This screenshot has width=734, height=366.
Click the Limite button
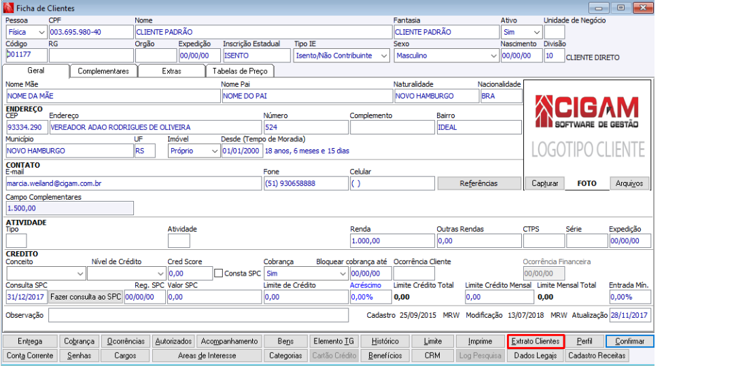[432, 342]
